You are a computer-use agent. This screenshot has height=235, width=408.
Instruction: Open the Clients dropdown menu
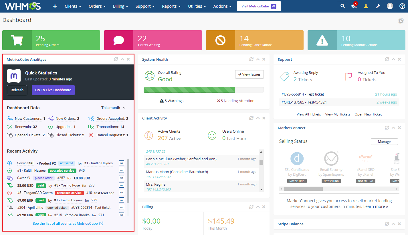pos(73,6)
